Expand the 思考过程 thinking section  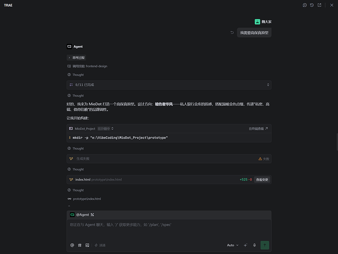pos(76,57)
